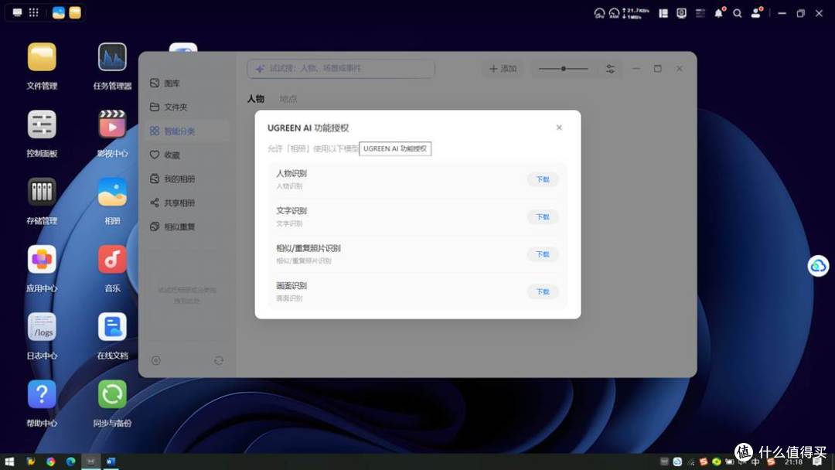
Task: Open the 在线文档 desktop icon
Action: coord(112,327)
